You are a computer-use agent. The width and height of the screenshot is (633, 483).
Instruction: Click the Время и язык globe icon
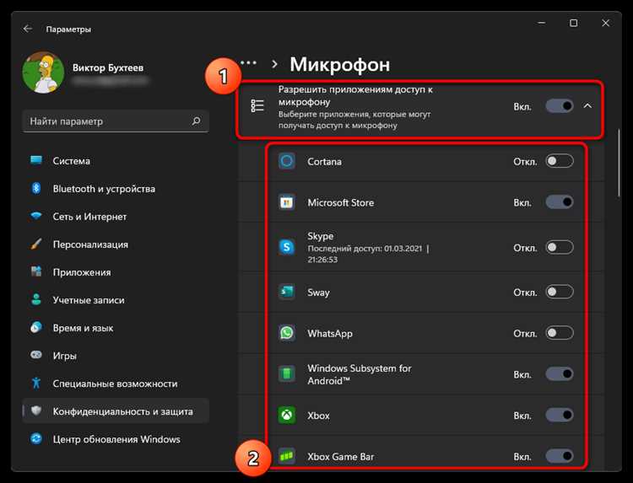36,327
